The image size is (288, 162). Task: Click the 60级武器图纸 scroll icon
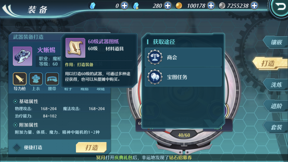pos(75,48)
